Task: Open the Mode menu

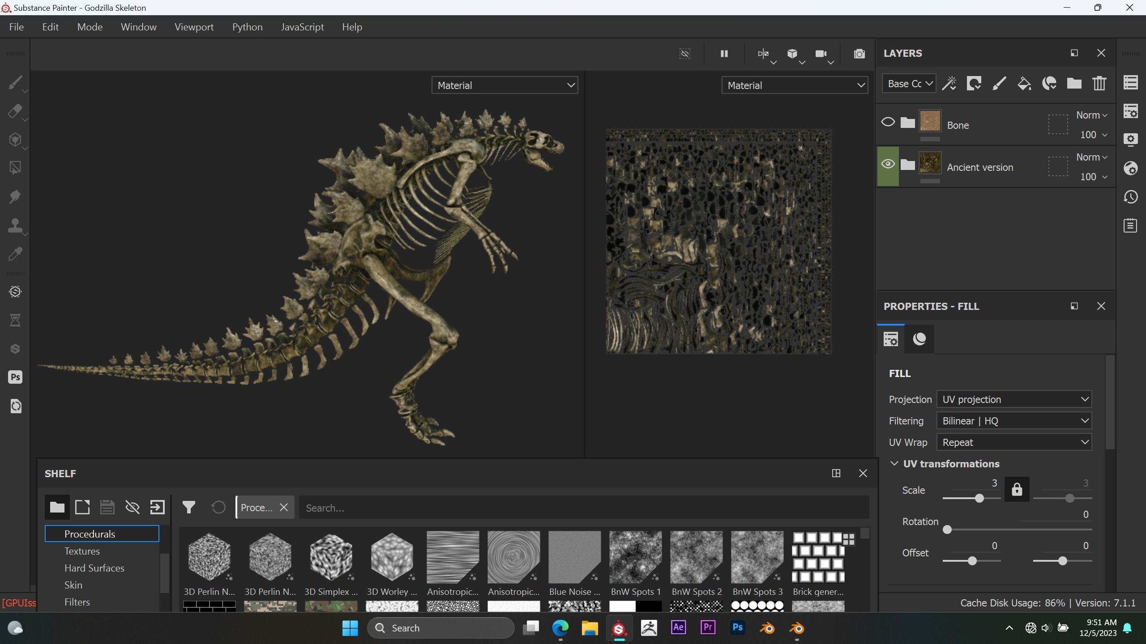Action: point(90,27)
